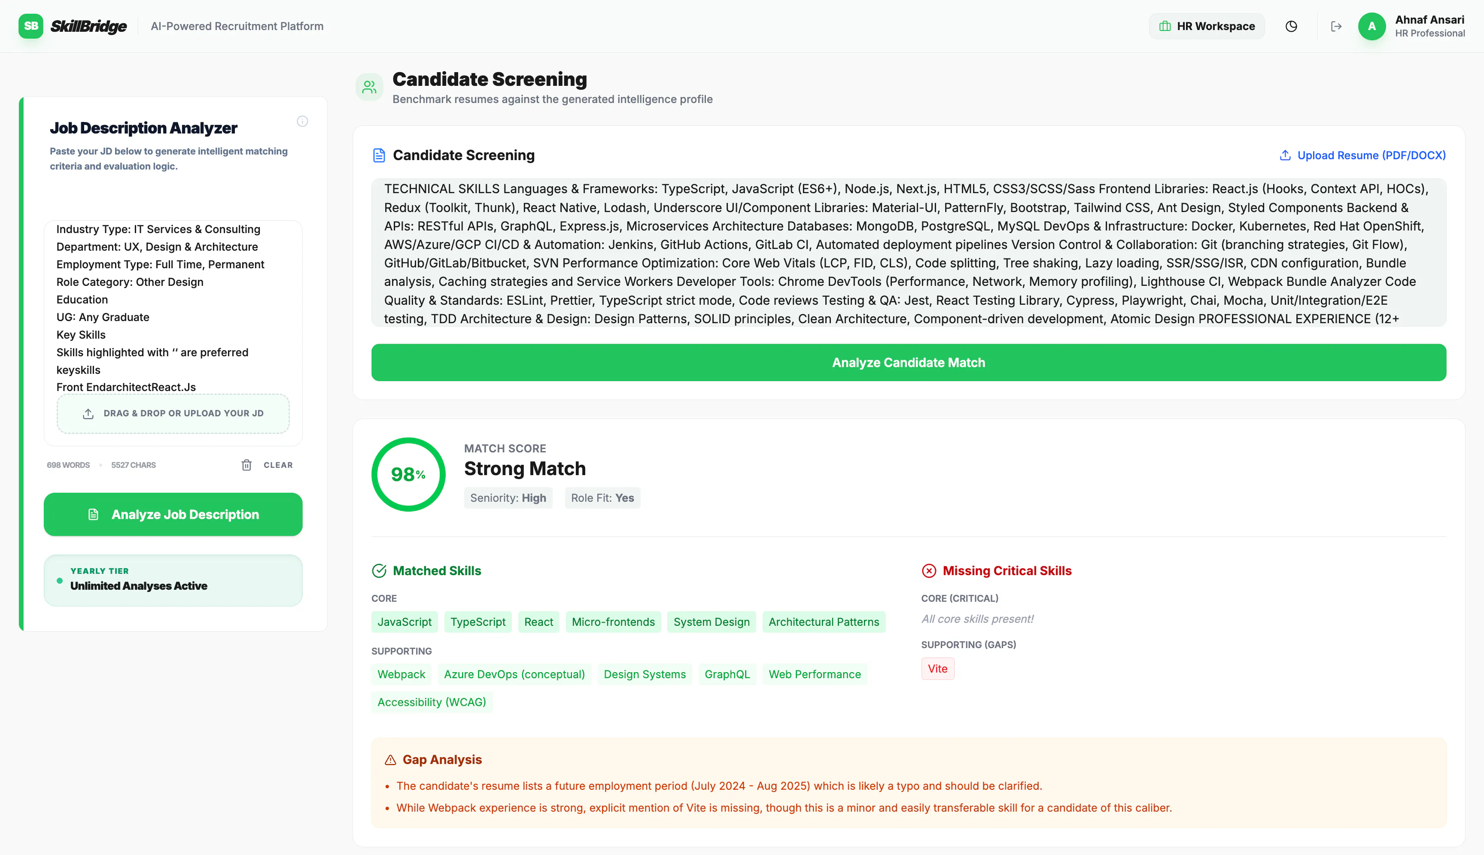This screenshot has height=855, width=1484.
Task: Click the Drag & Drop or Upload Your JD zone
Action: [173, 413]
